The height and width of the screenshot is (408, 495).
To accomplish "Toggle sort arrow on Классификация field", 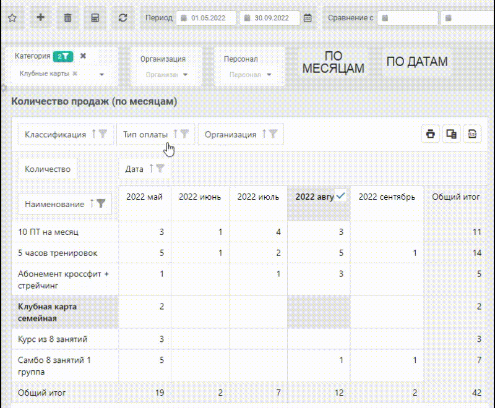I will [93, 134].
